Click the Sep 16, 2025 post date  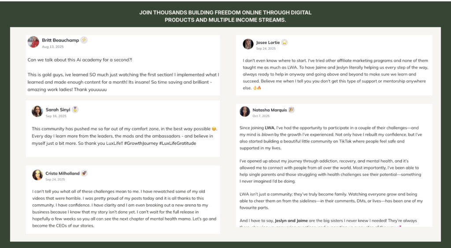pos(55,116)
